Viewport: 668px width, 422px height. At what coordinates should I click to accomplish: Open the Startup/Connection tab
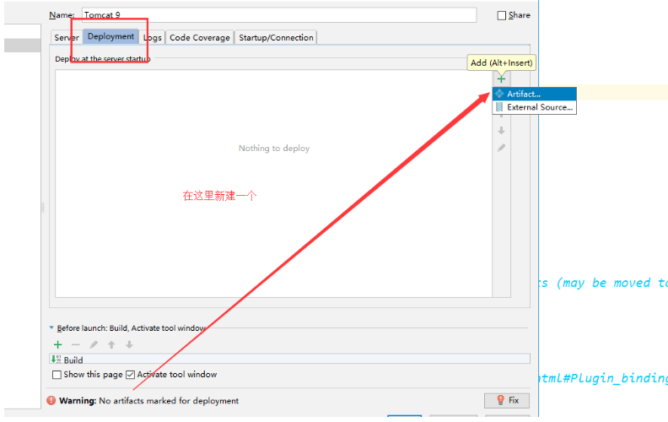[x=276, y=37]
